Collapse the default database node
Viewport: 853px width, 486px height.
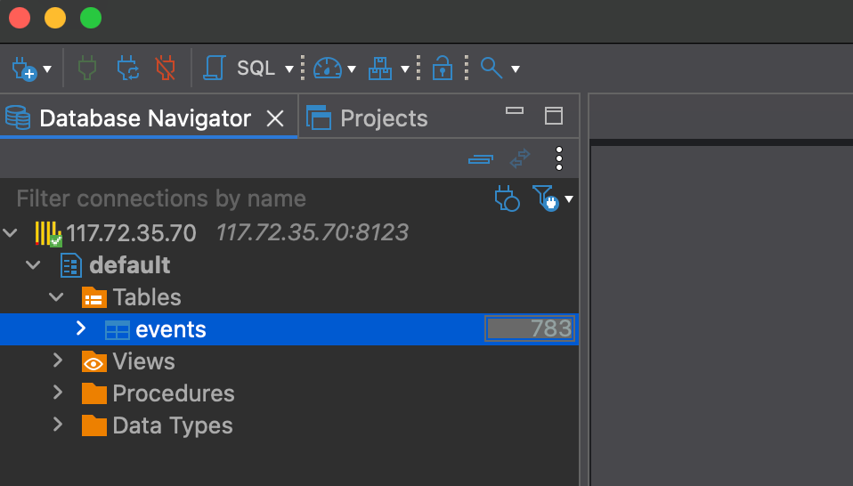[33, 265]
